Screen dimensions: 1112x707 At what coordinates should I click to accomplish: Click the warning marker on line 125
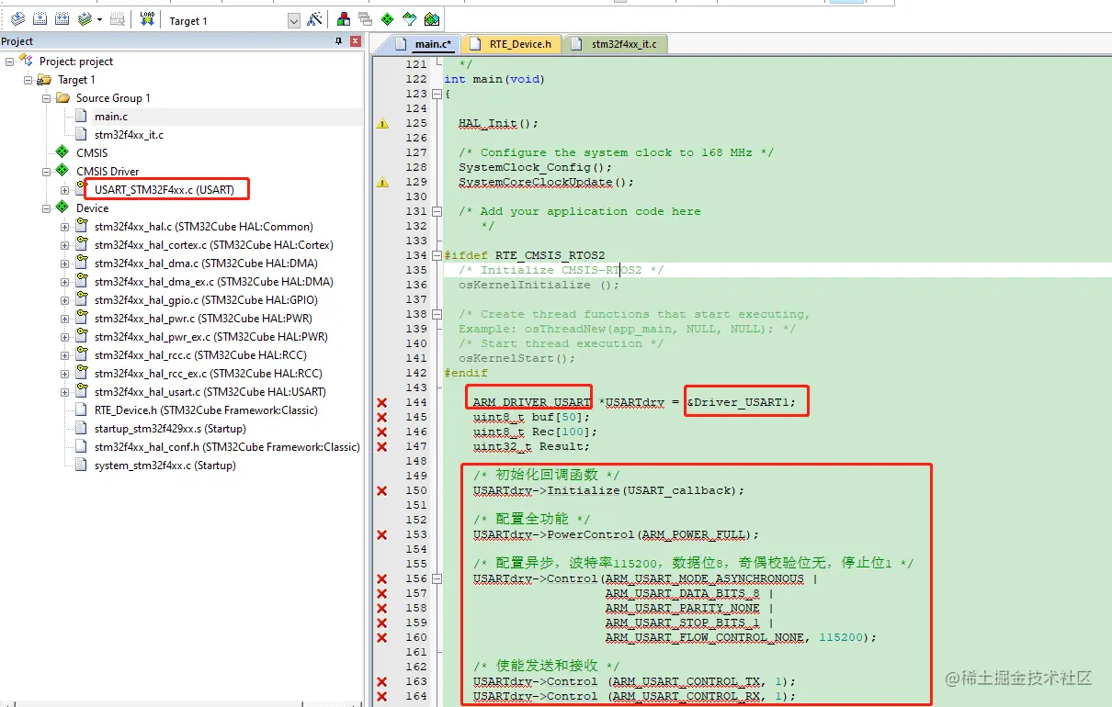click(382, 123)
